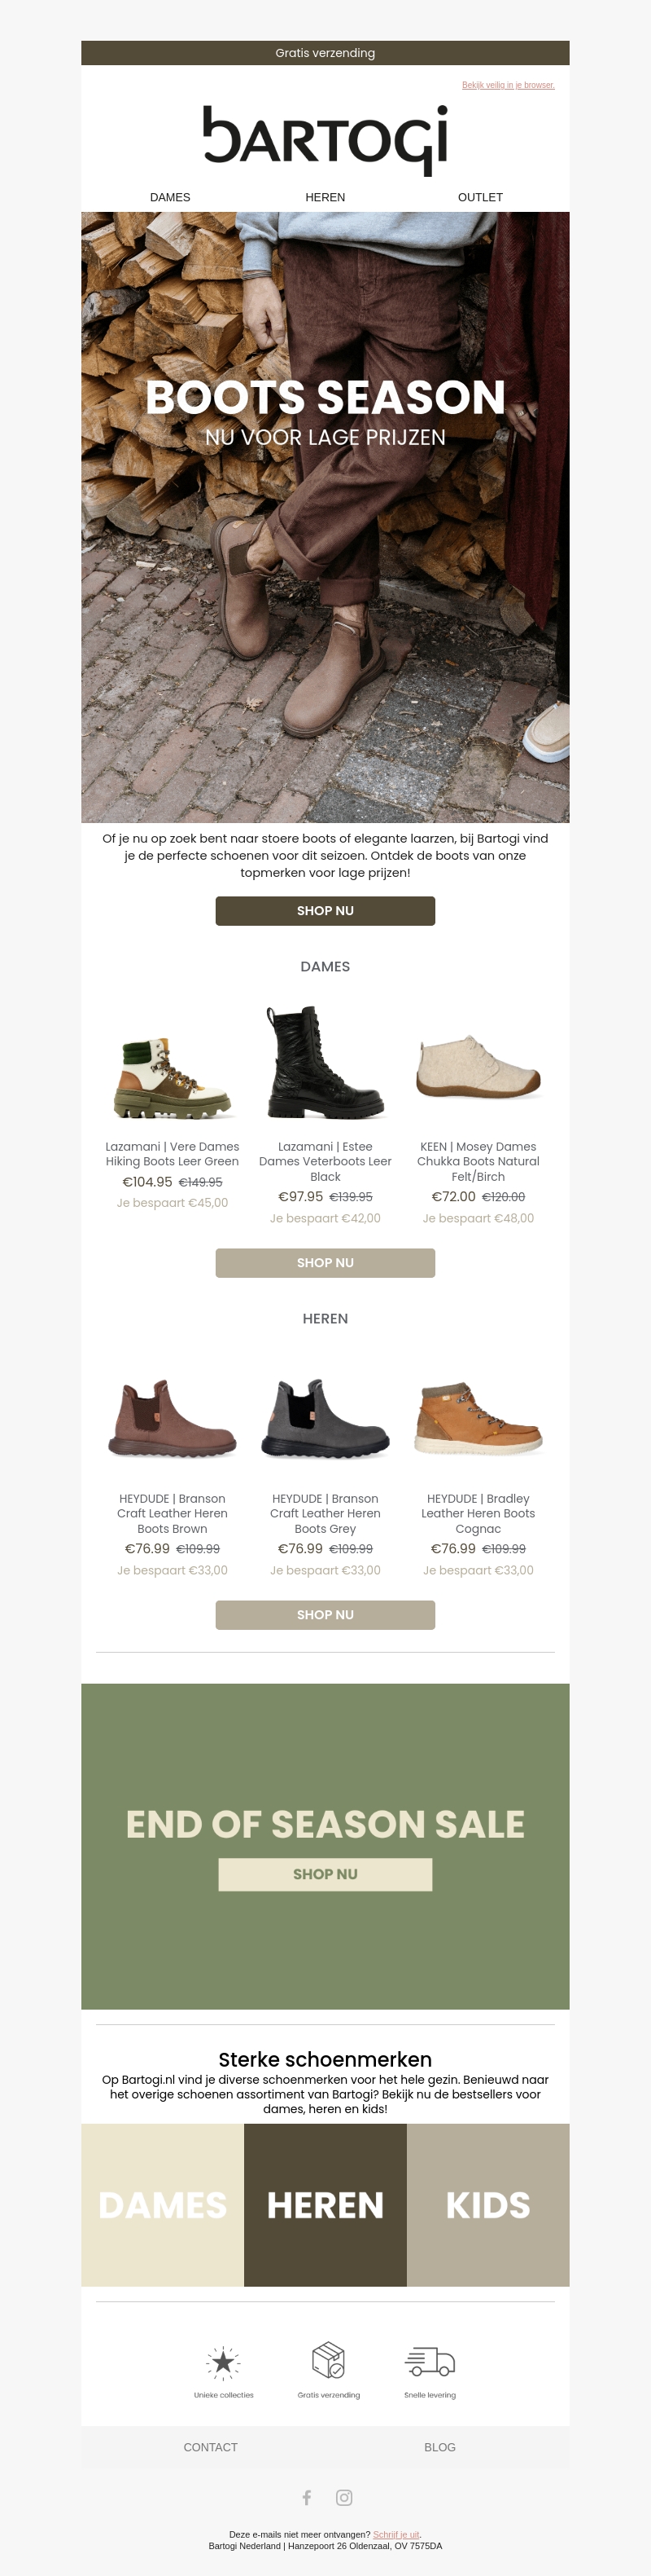Image resolution: width=651 pixels, height=2576 pixels.
Task: Click the Gratis verzending package icon
Action: [329, 2360]
